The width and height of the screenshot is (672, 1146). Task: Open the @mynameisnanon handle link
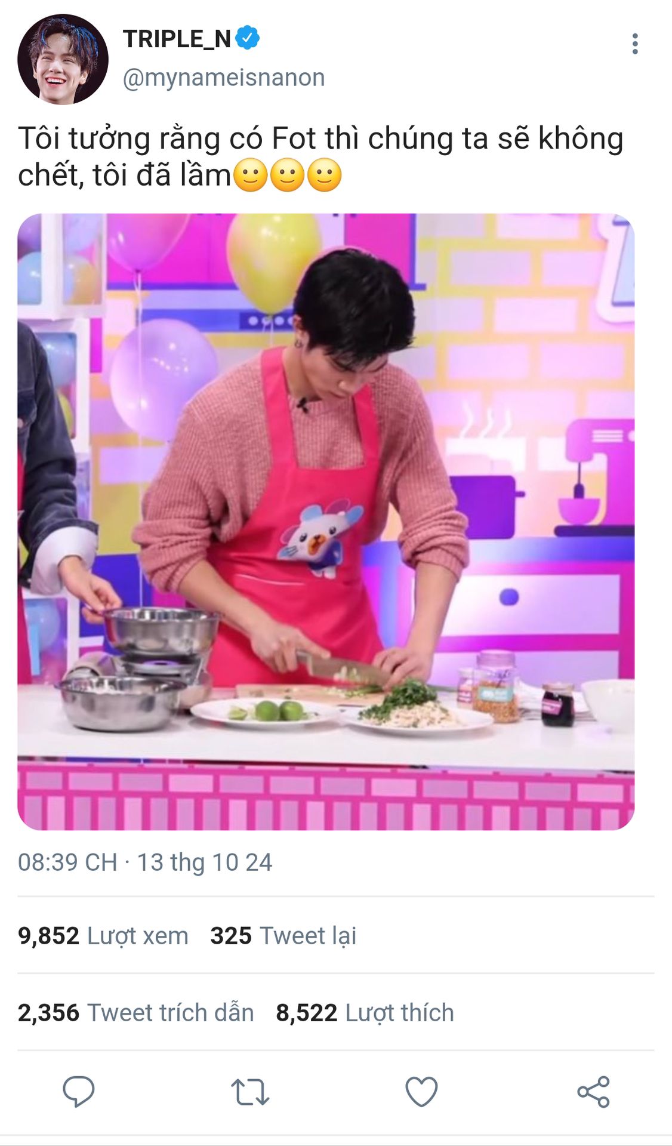click(x=224, y=78)
